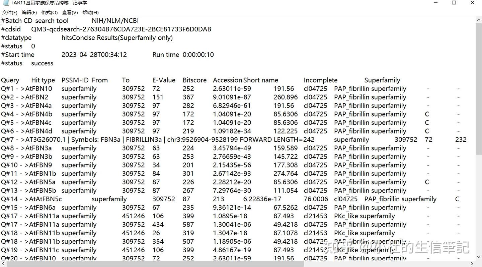Open the 格式(O) menu
The image size is (482, 267).
coord(49,12)
